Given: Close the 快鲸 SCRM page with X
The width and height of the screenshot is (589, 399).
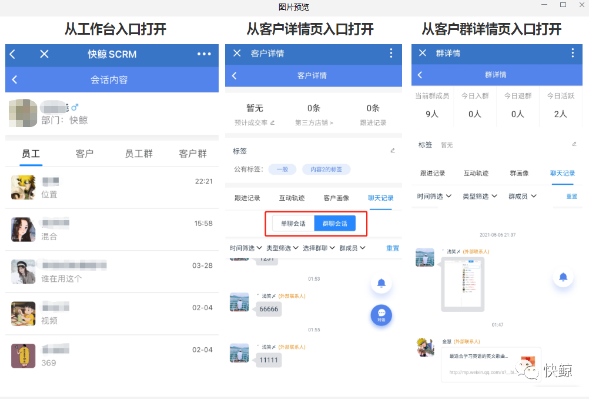Looking at the screenshot, I should click(44, 54).
